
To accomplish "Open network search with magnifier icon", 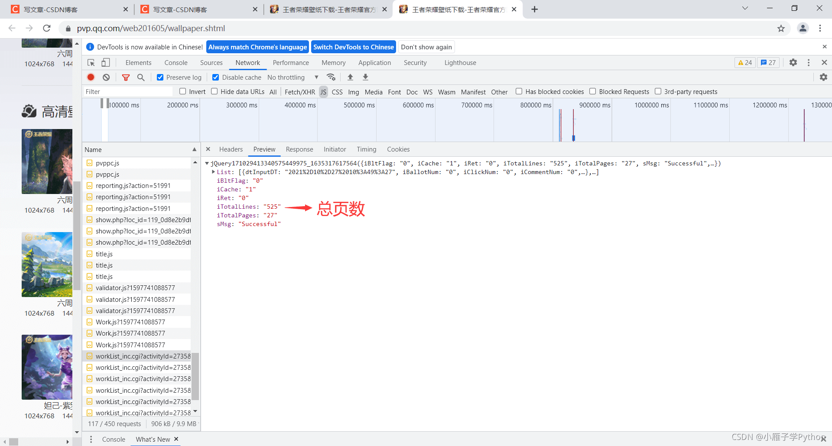I will point(141,77).
